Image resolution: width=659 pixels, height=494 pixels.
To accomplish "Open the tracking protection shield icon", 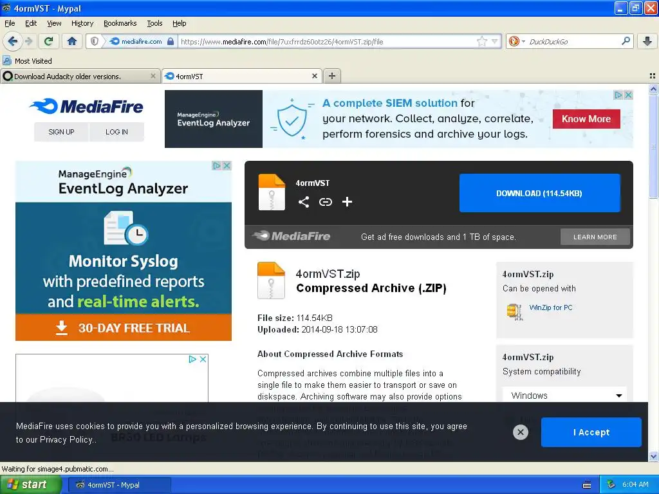I will (x=95, y=41).
